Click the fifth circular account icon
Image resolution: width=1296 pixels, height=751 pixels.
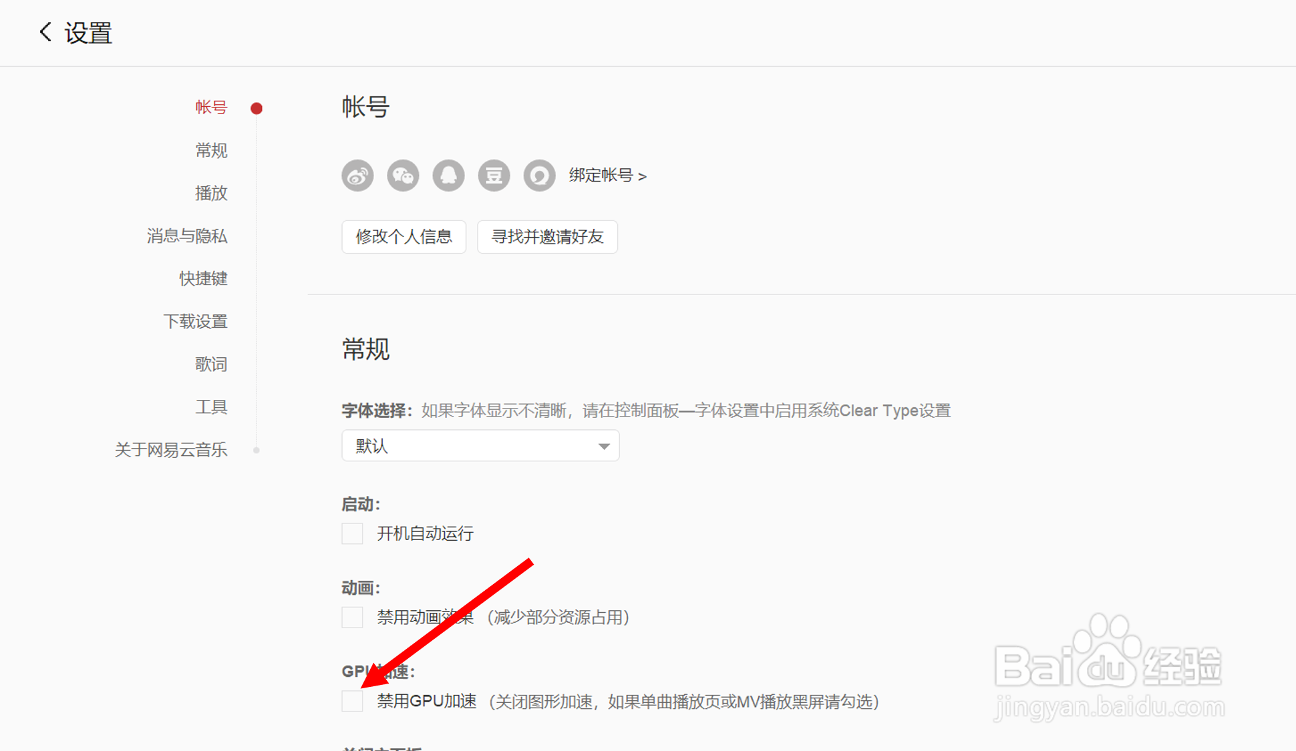coord(539,176)
